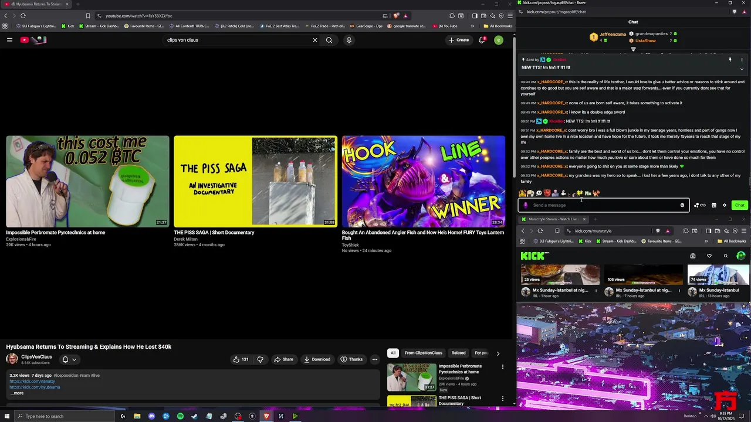Click the green Chat send button

[739, 205]
